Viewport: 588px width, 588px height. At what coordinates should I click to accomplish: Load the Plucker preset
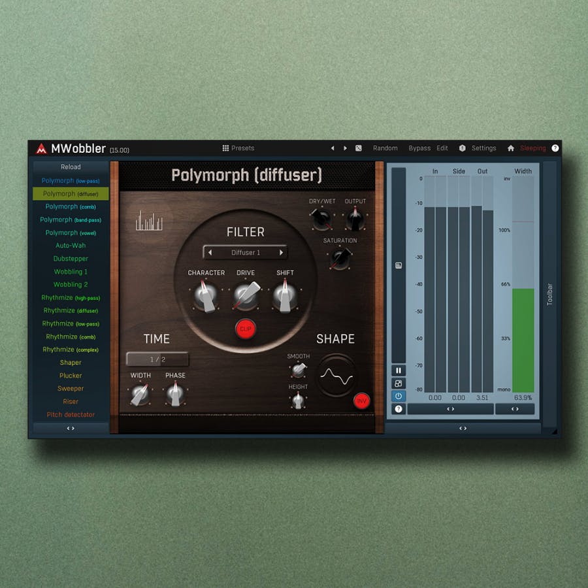71,376
